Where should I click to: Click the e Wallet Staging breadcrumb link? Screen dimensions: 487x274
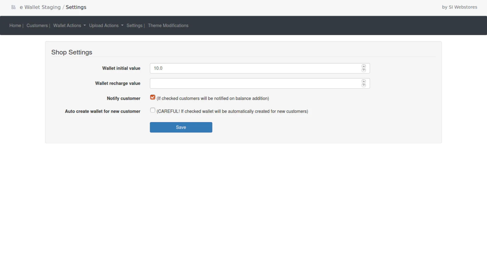[40, 7]
